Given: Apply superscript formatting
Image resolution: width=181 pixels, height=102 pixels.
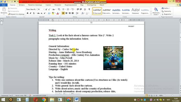Looking at the screenshot, I should pos(45,13).
